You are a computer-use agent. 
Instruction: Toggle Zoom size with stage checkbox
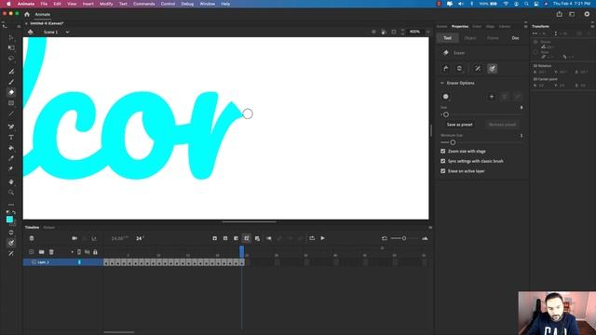(443, 151)
